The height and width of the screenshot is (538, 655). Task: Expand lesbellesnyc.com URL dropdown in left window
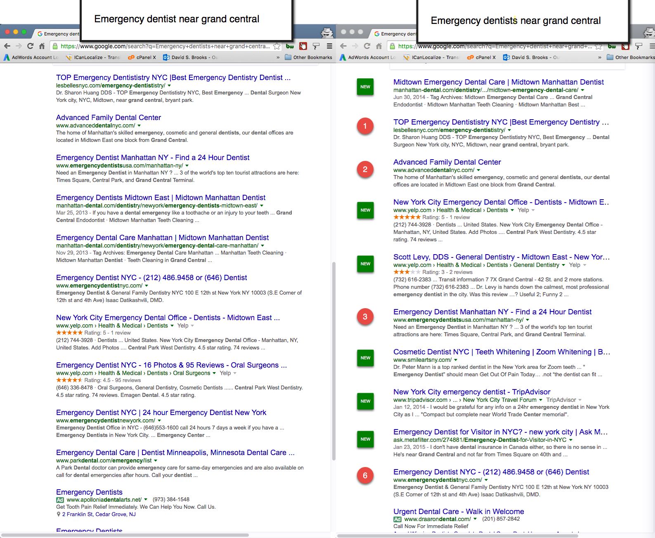(x=169, y=85)
